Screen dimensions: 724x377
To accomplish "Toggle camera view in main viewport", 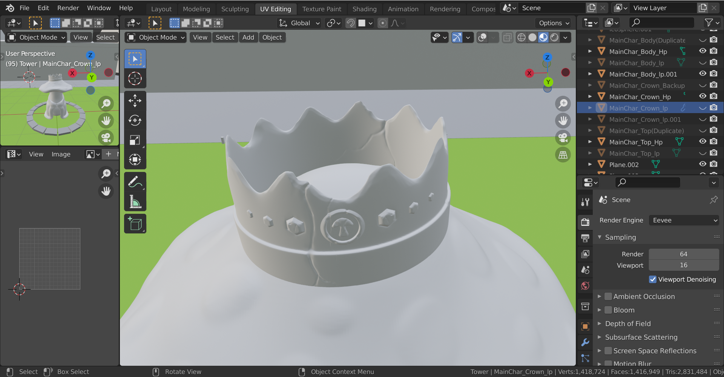I will pyautogui.click(x=563, y=138).
